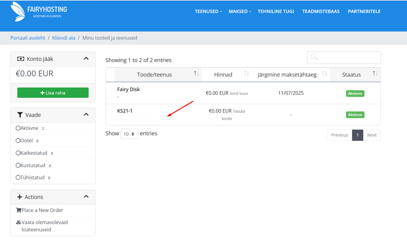Collapse the Vaade panel chevron

click(x=86, y=114)
